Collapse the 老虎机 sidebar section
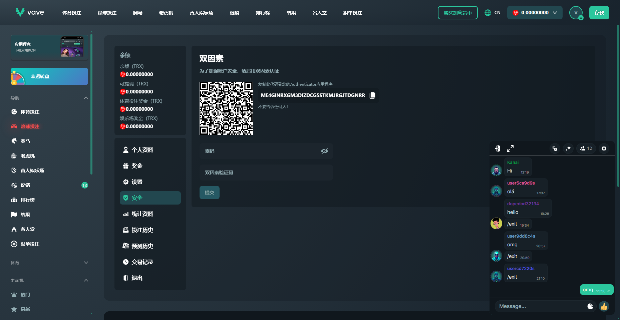620x320 pixels. [x=86, y=280]
